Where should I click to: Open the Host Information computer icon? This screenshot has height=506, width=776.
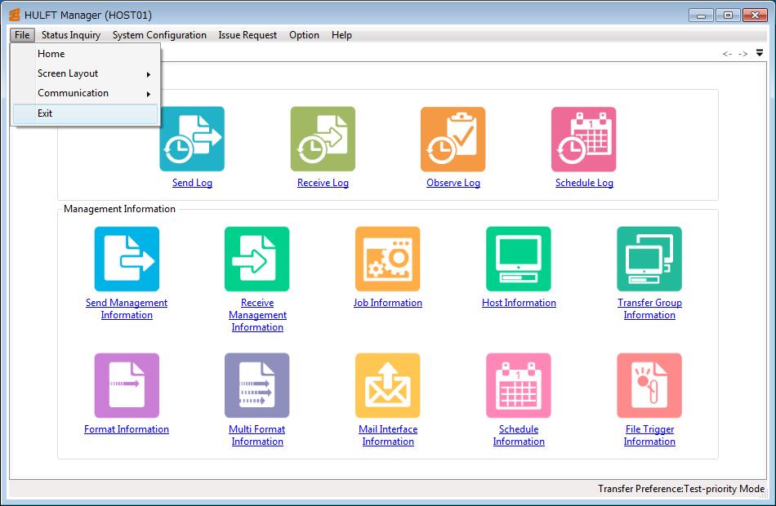[x=518, y=259]
